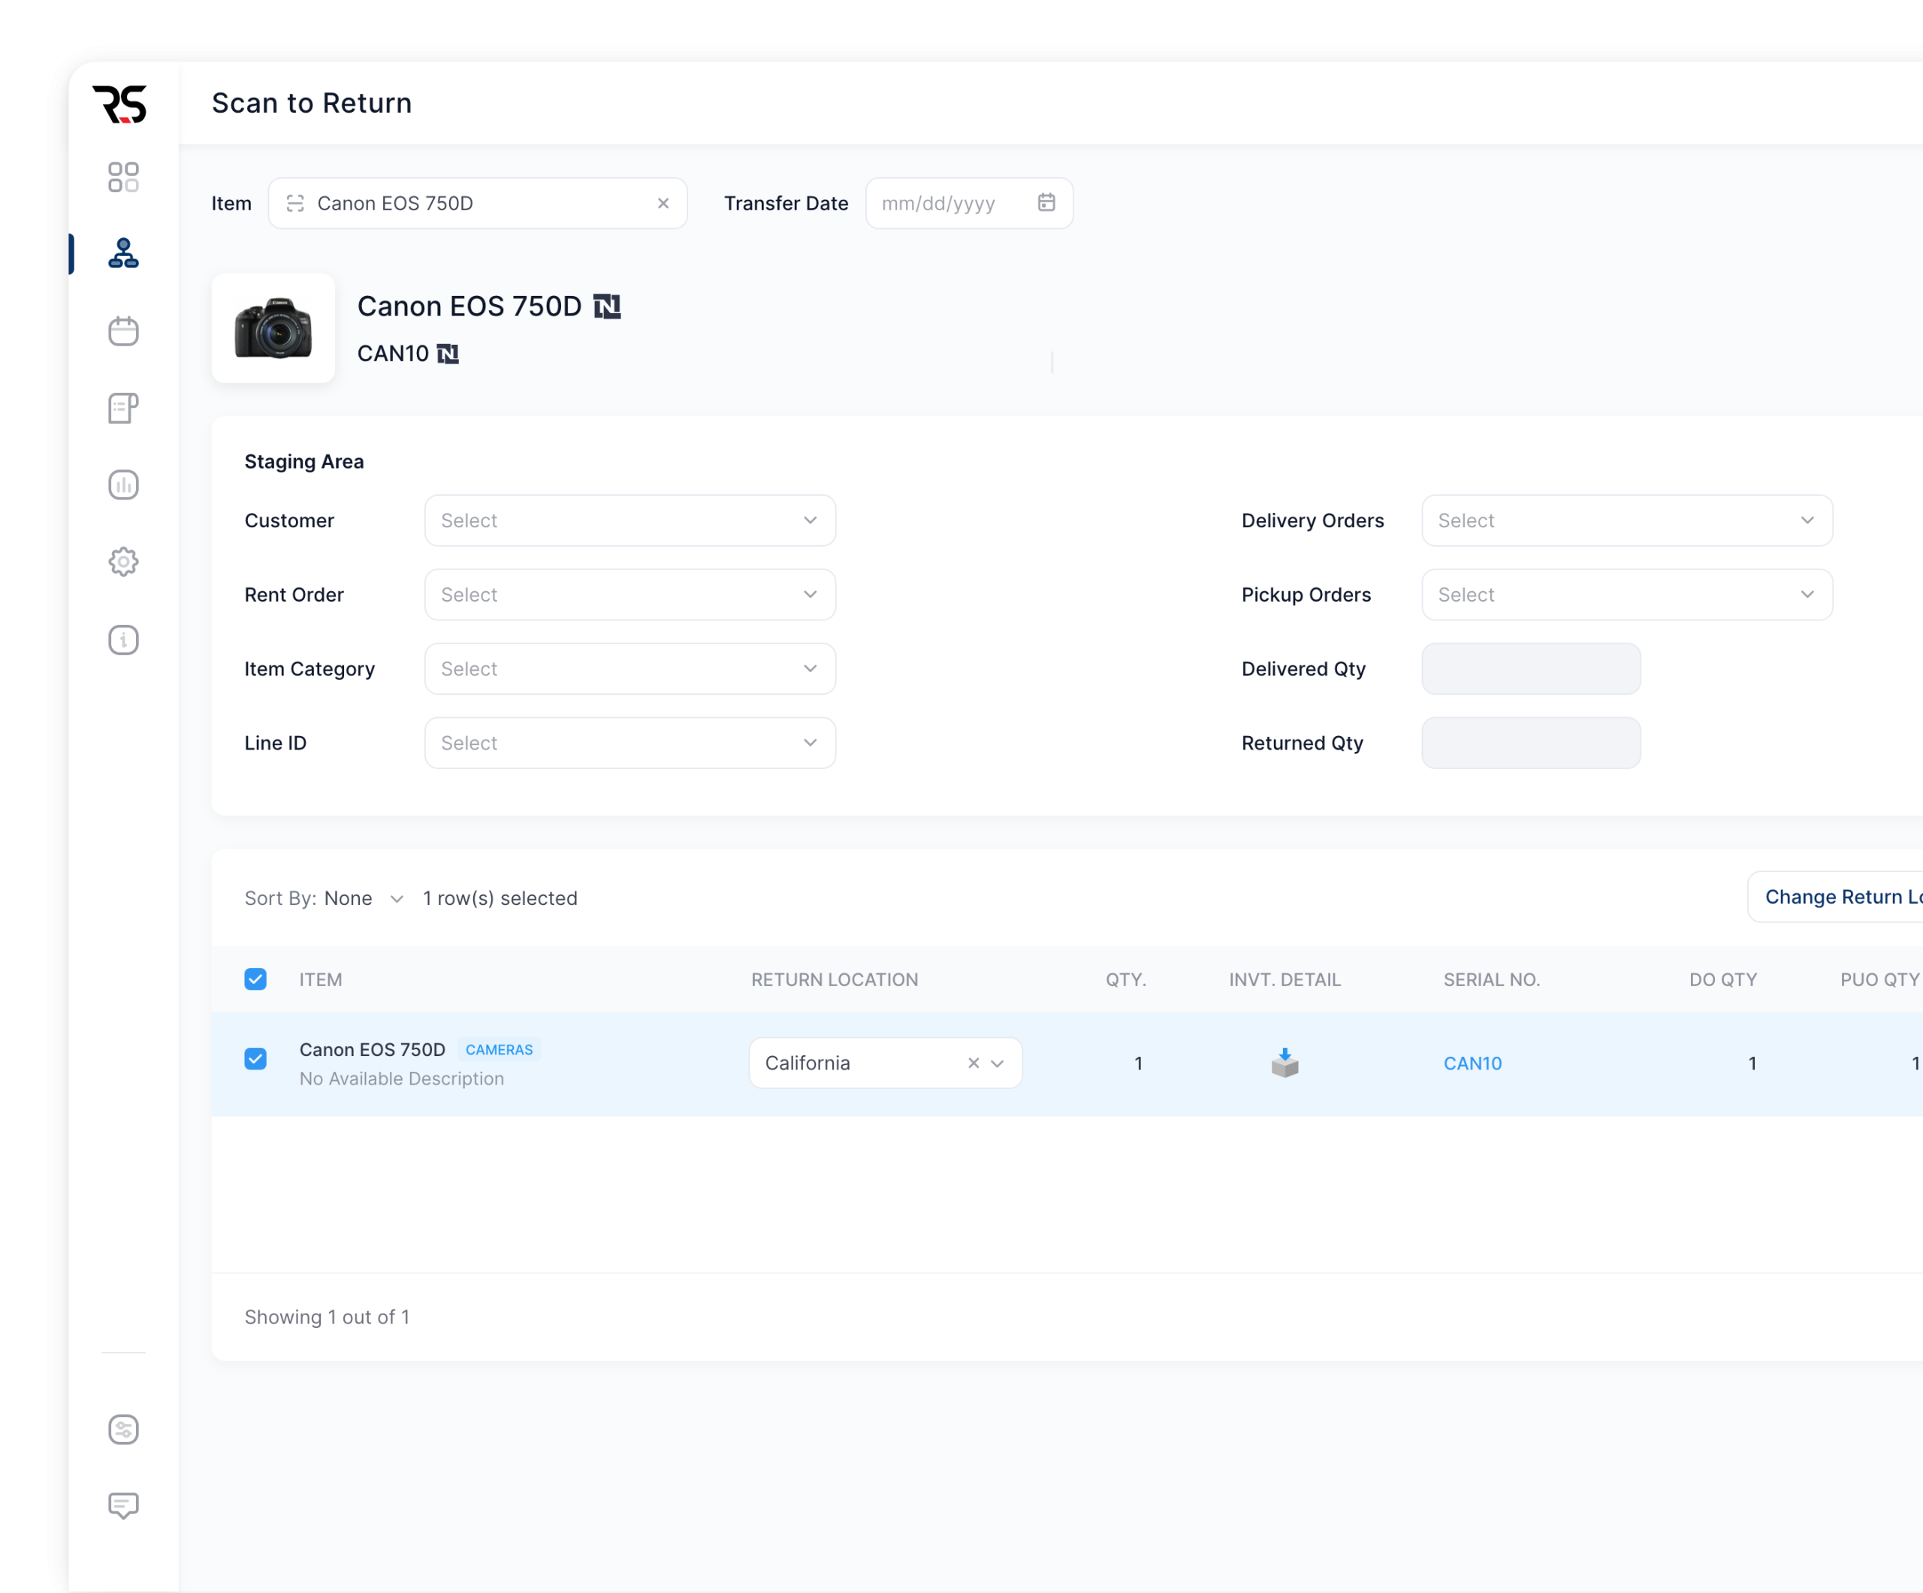Click the Showing 1 out of 1 text
Image resolution: width=1923 pixels, height=1593 pixels.
pyautogui.click(x=326, y=1317)
